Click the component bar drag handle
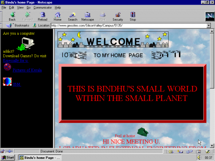The image size is (215, 161). (165, 152)
